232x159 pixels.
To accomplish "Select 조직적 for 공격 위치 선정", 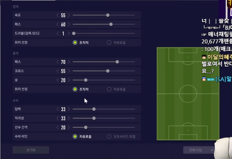I will [x=75, y=89].
